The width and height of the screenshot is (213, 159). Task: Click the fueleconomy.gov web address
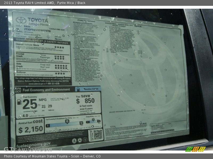(33, 145)
